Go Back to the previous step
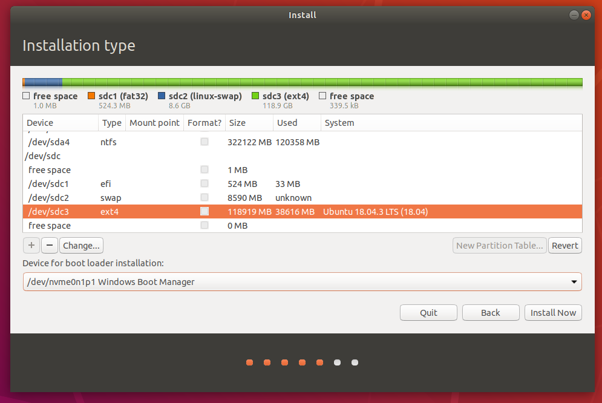Viewport: 602px width, 403px height. [x=490, y=313]
